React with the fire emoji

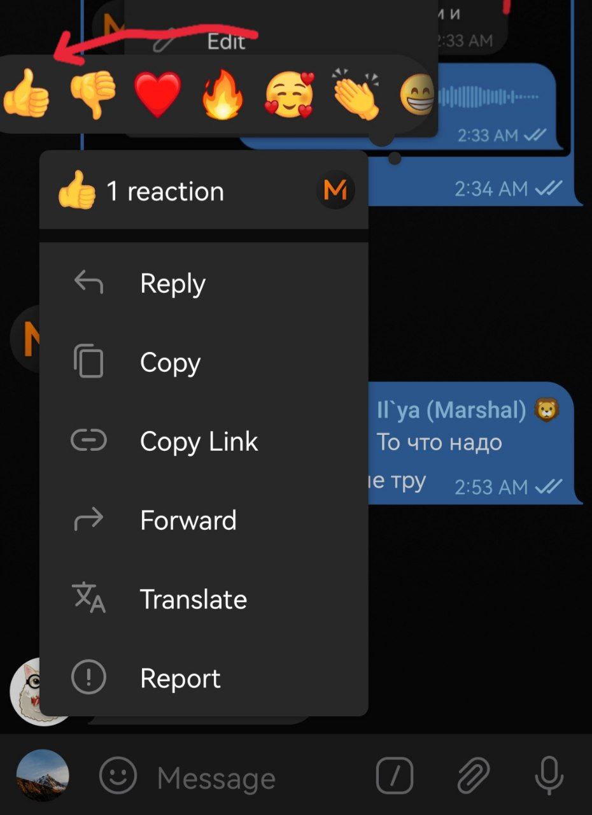223,94
